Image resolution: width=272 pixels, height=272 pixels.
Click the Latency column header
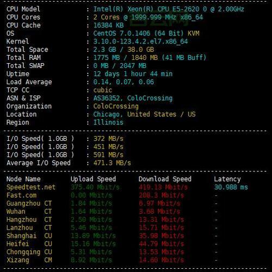pyautogui.click(x=227, y=179)
